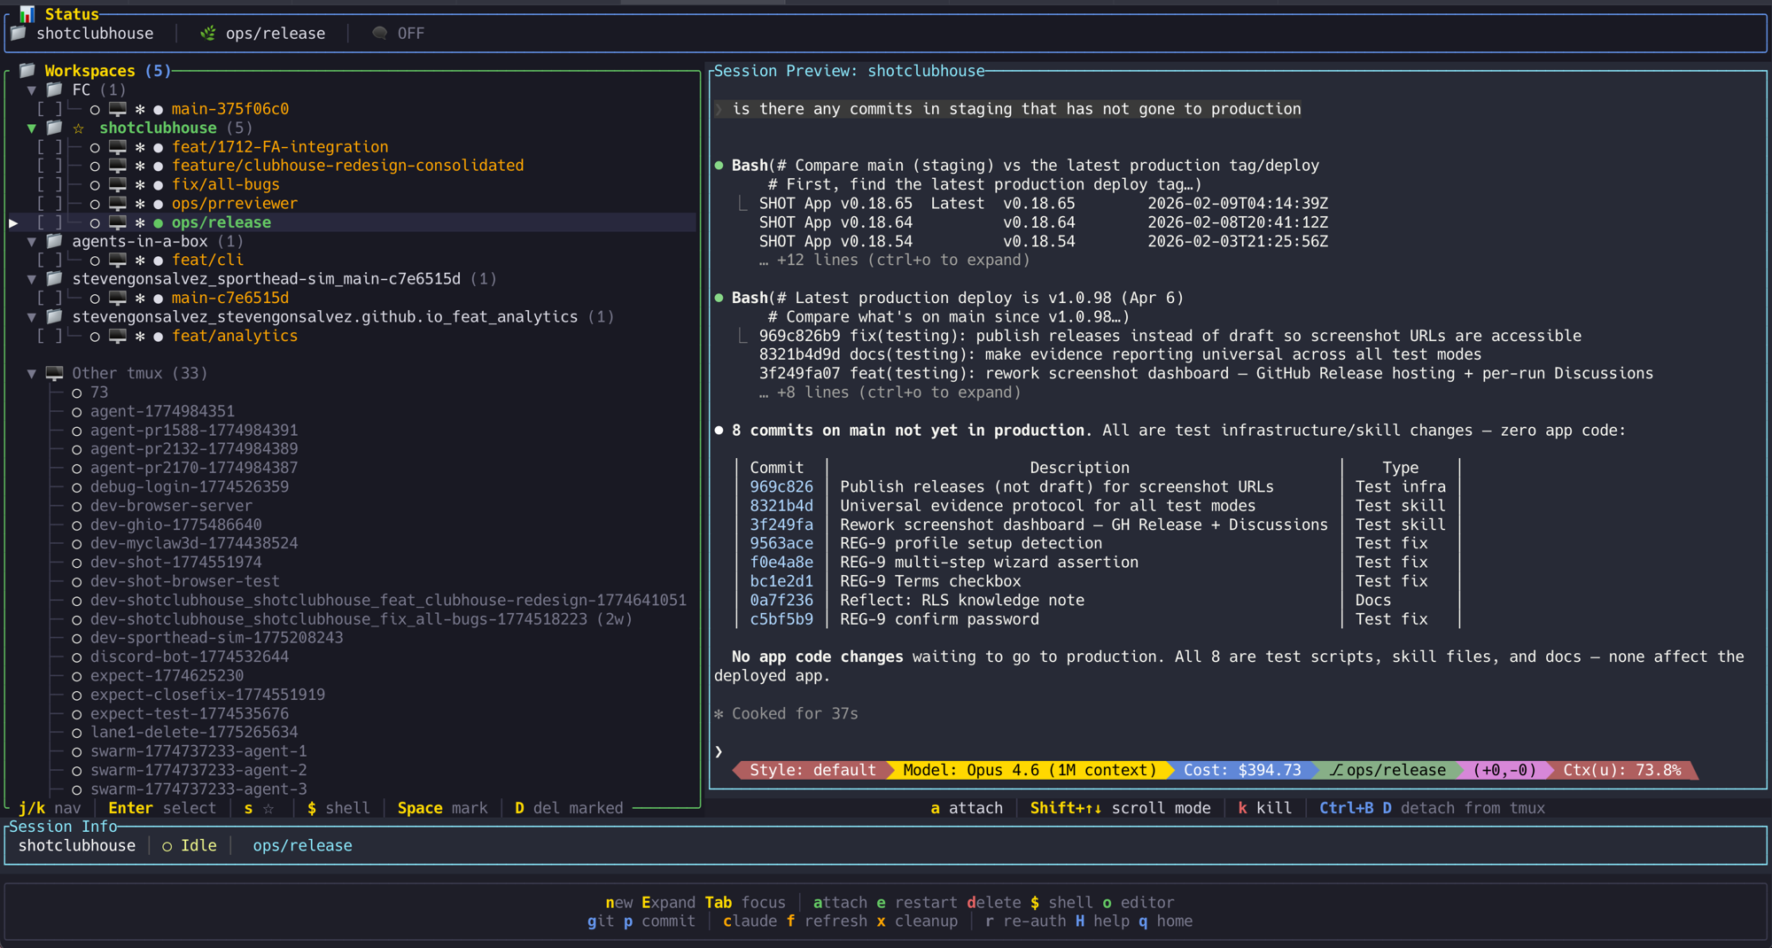
Task: Click attach to enter the shotclubhouse session
Action: pos(967,808)
